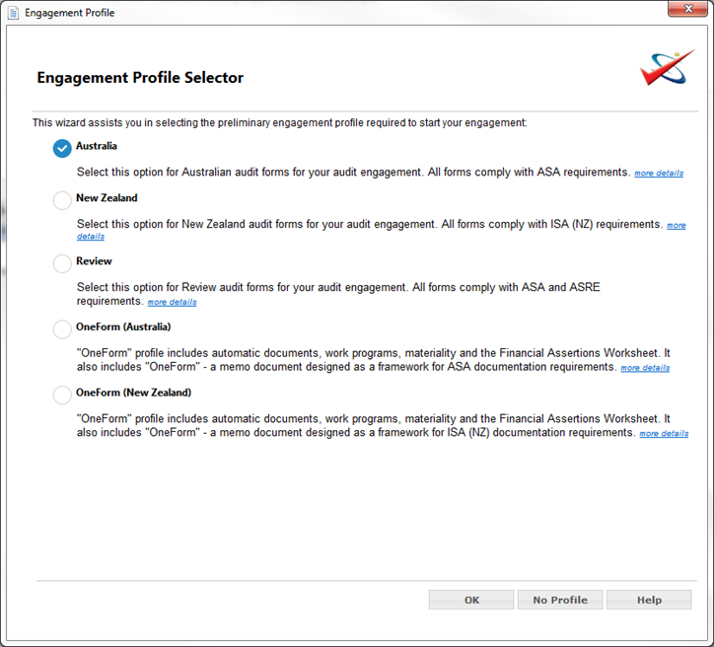Close the Engagement Profile dialog
714x647 pixels.
coord(688,9)
